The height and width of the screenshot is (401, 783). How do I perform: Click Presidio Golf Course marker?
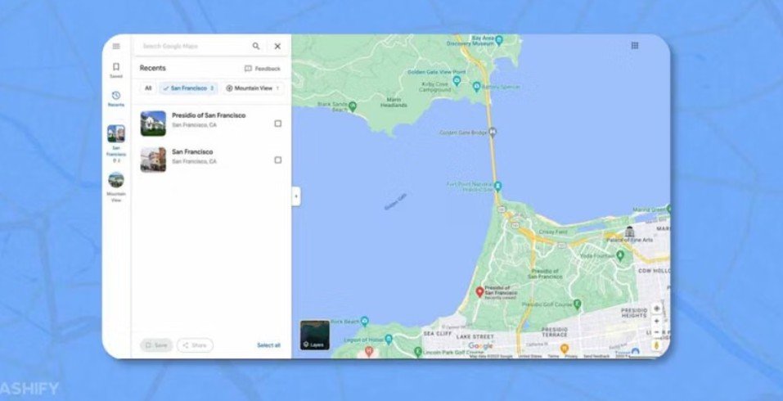pyautogui.click(x=578, y=303)
